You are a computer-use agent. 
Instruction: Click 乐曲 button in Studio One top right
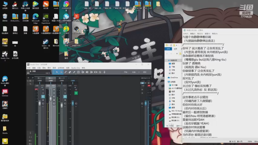pyautogui.click(x=134, y=72)
